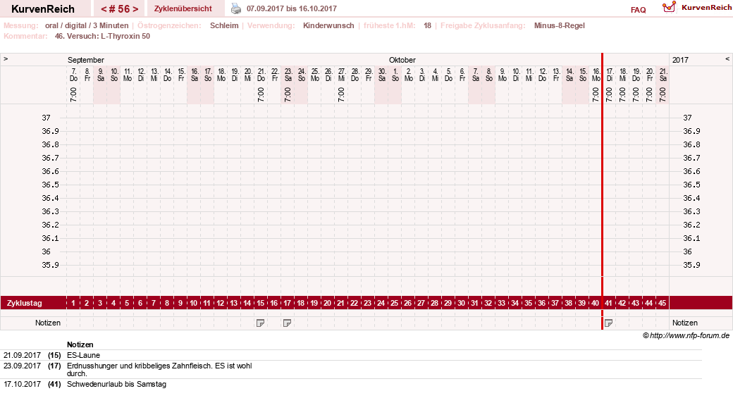Screen dimensions: 733x410
Task: Click the KurvenReich crown logo icon
Action: [669, 7]
